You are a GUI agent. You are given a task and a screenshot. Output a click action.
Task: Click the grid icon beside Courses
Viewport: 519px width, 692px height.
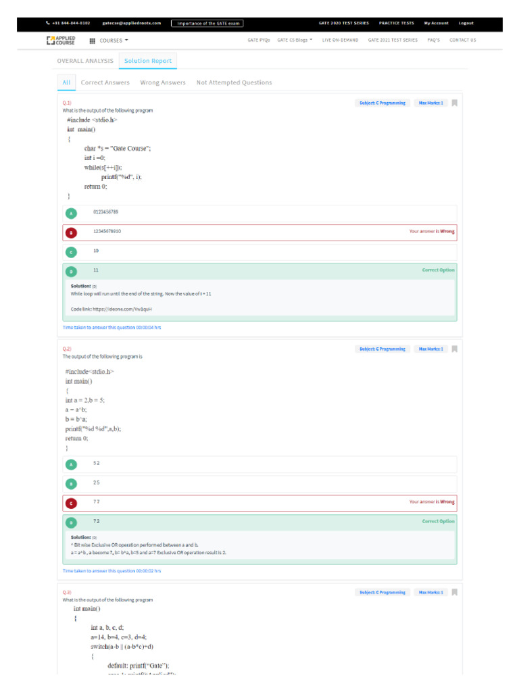pyautogui.click(x=92, y=41)
